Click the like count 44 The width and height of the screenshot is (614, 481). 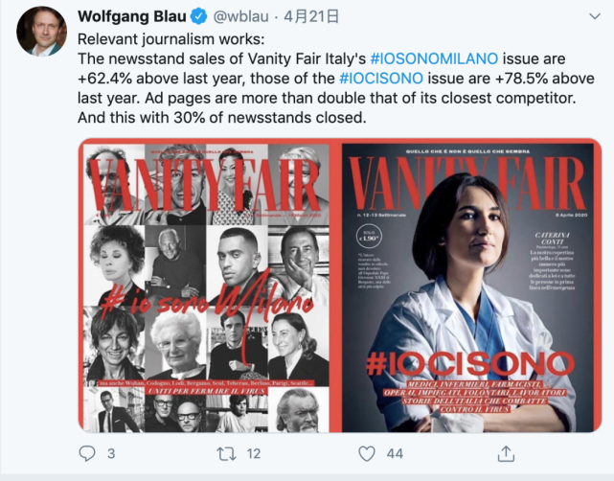click(395, 453)
